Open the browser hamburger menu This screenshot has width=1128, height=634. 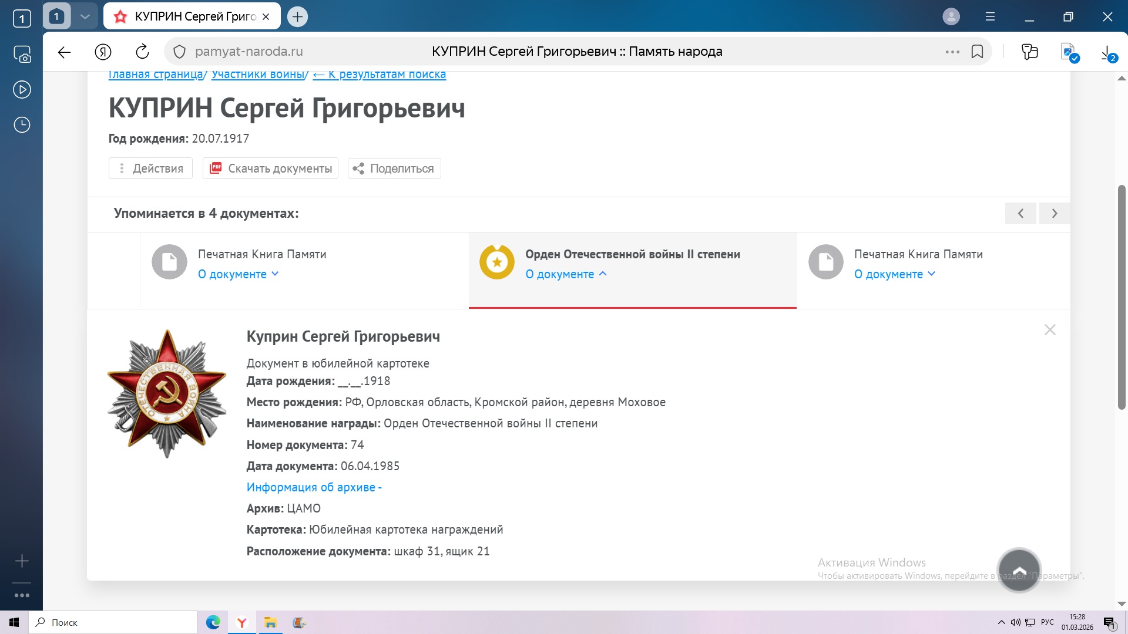[x=990, y=16]
